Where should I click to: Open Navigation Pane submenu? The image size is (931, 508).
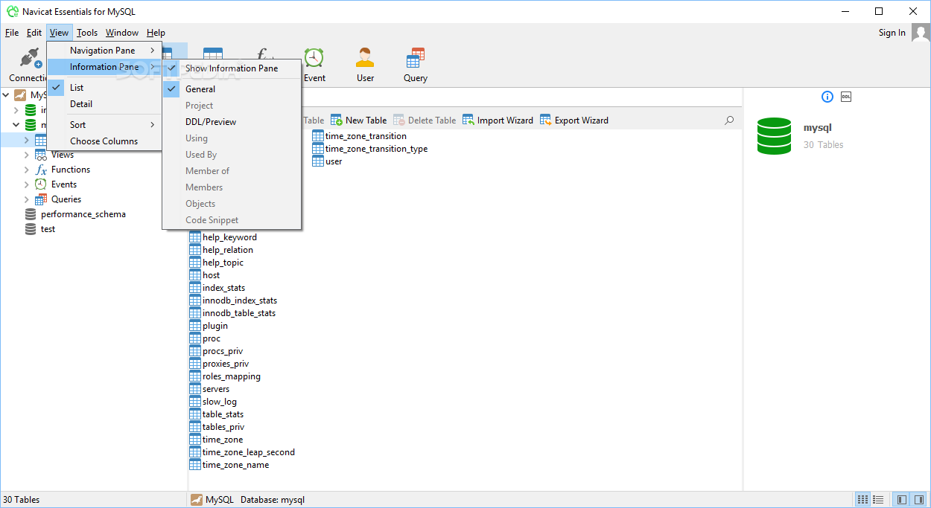[104, 51]
